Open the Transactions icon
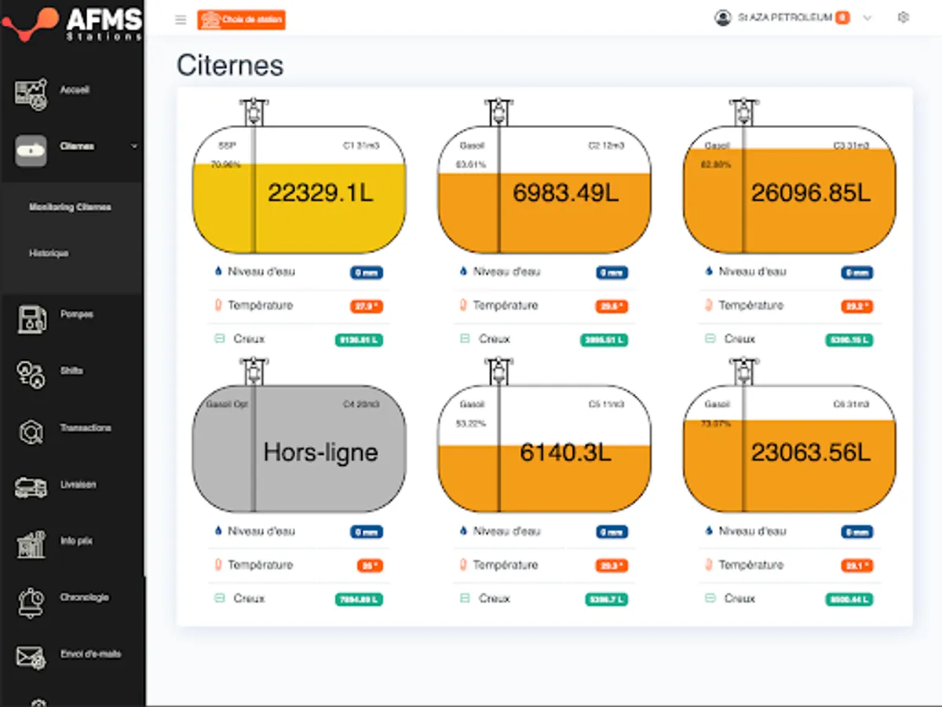Screen dimensions: 942x707 tap(31, 432)
